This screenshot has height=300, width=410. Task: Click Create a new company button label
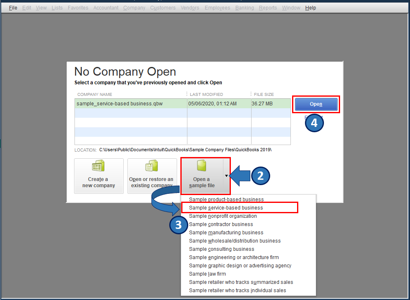98,182
